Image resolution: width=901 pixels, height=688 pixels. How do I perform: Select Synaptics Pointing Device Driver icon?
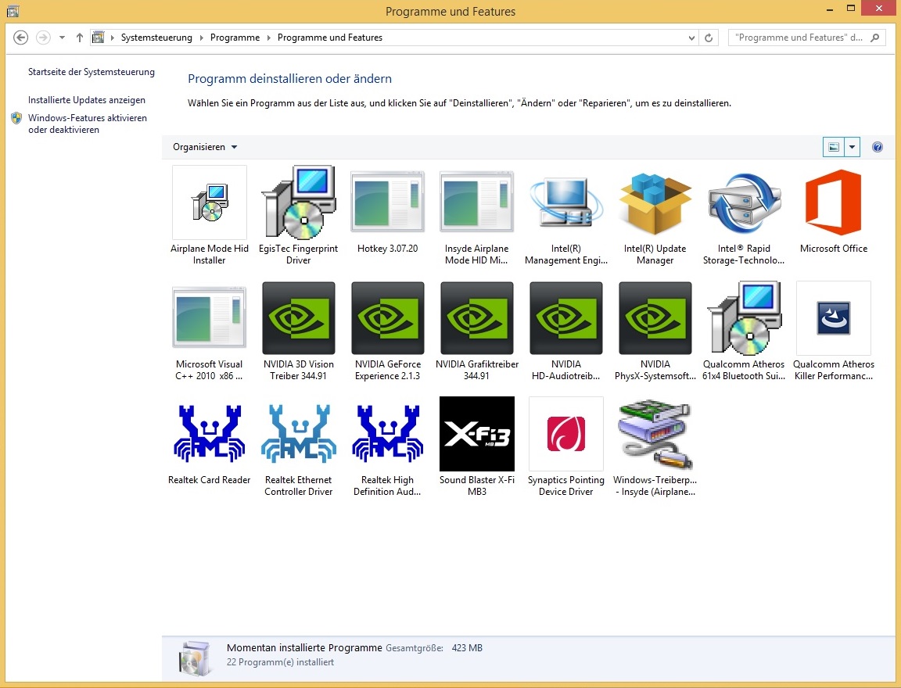coord(566,434)
